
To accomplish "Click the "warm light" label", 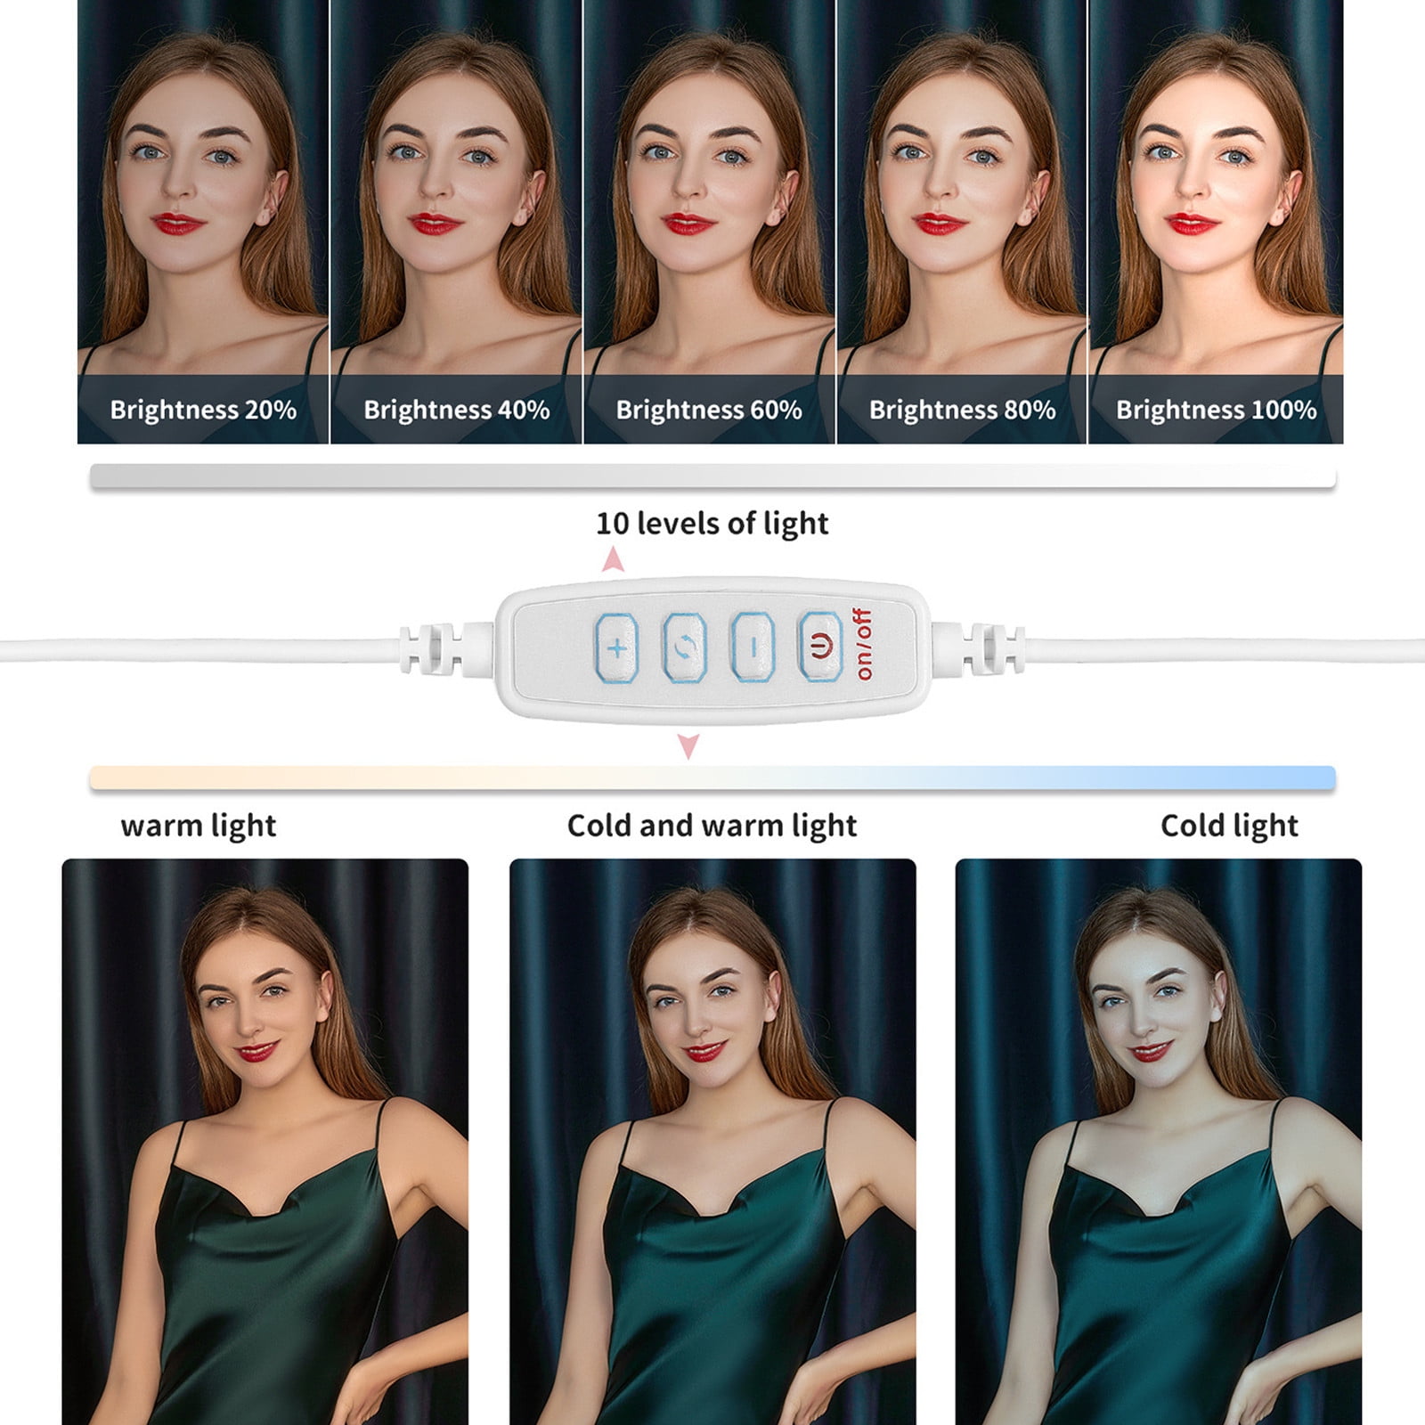I will [x=199, y=826].
